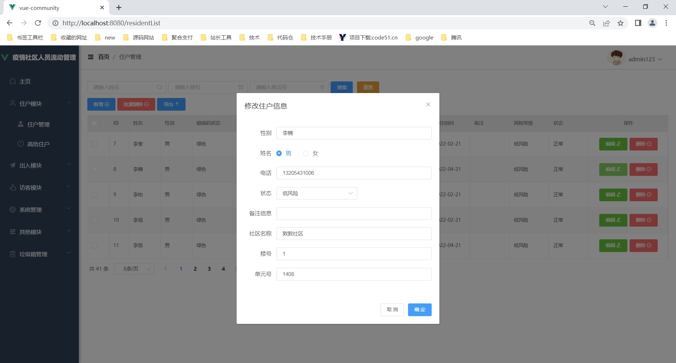
Task: Click the 批量删除 button
Action: coord(136,104)
